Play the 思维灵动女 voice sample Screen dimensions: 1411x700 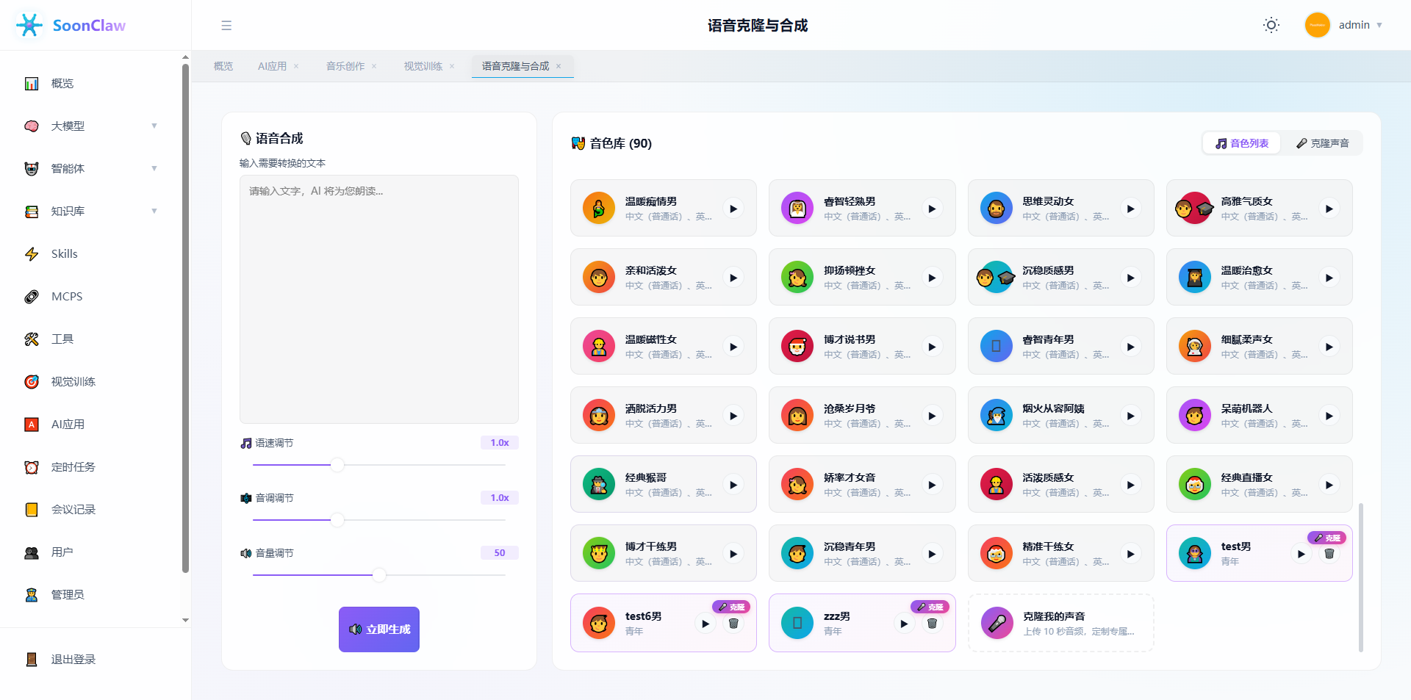pyautogui.click(x=1131, y=209)
